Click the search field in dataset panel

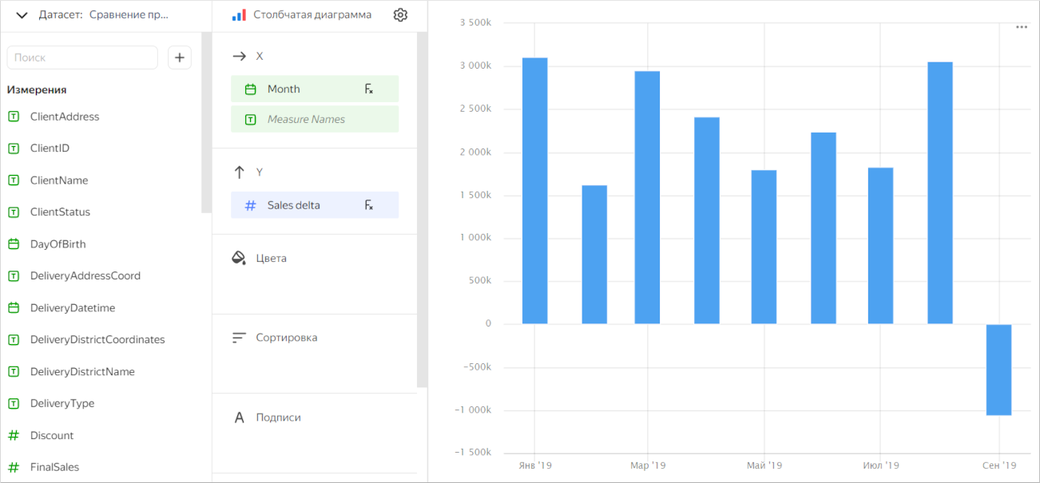pos(82,57)
